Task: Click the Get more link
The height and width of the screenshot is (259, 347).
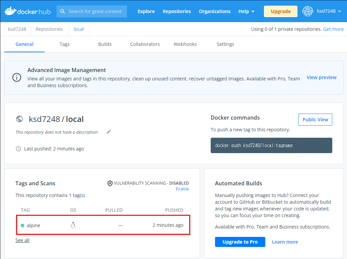Action: [333, 29]
